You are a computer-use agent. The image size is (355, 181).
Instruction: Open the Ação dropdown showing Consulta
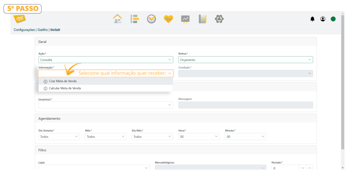(x=106, y=60)
